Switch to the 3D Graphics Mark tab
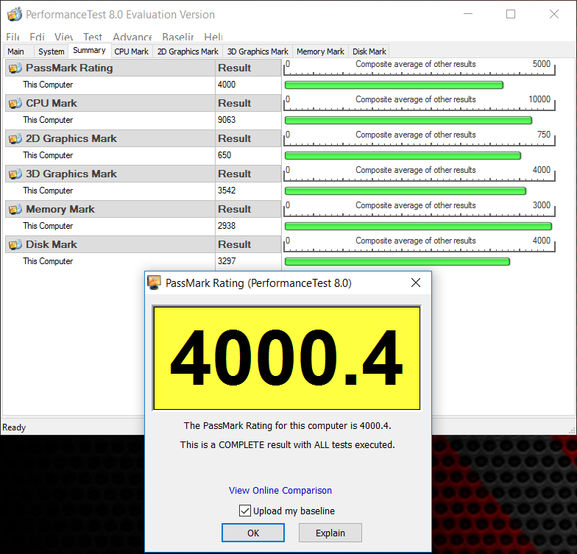 point(258,52)
